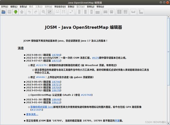Open the 帮助(H) menu

pyautogui.click(x=100, y=7)
